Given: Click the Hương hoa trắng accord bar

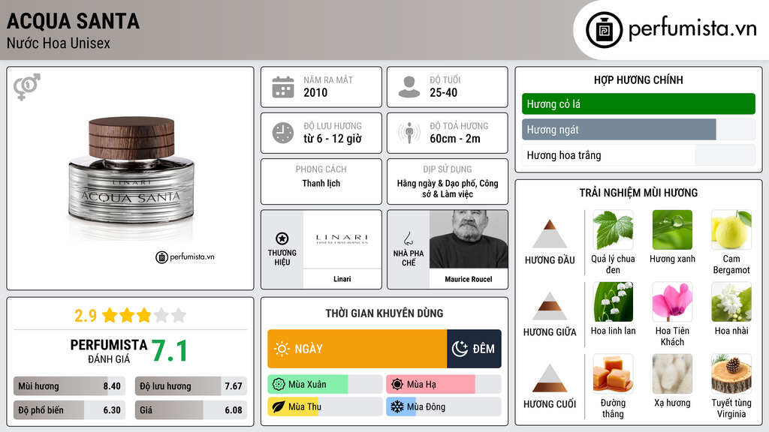Looking at the screenshot, I should pos(638,155).
